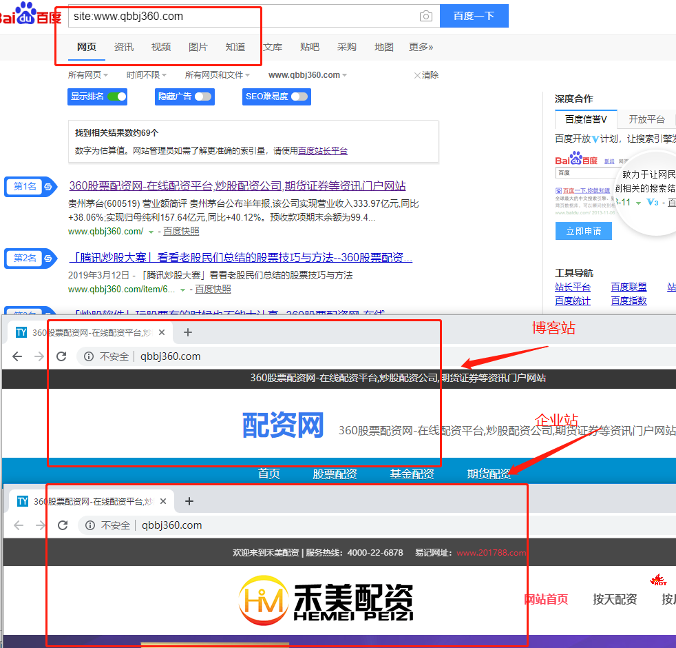Image resolution: width=676 pixels, height=648 pixels.
Task: Open 百度快照 link for second result
Action: pyautogui.click(x=213, y=290)
